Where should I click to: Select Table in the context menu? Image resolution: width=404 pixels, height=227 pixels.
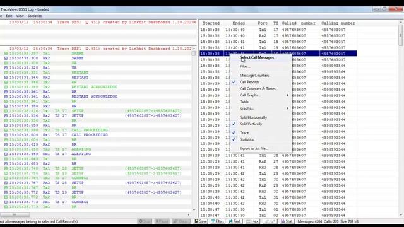coord(244,102)
